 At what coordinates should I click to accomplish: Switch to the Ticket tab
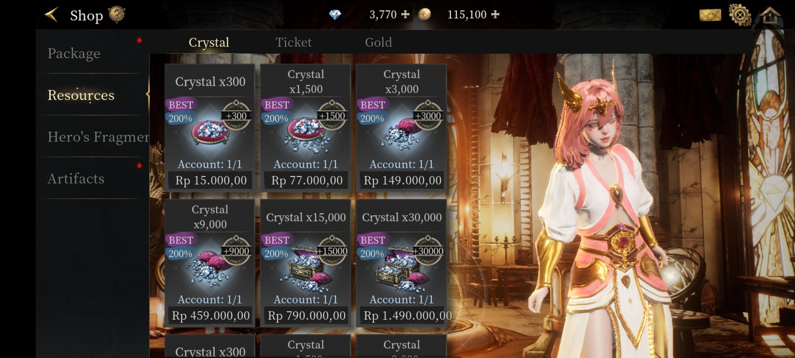pos(293,42)
